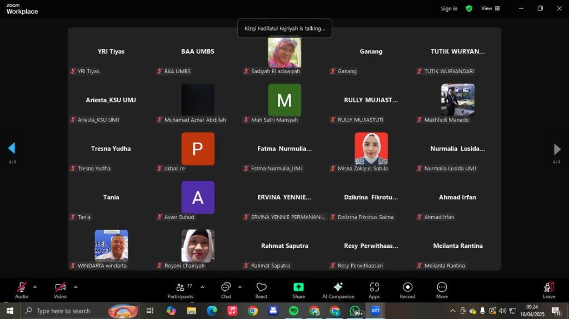Click the Resy Perwithaasari participant tile
This screenshot has height=319, width=569.
371,246
